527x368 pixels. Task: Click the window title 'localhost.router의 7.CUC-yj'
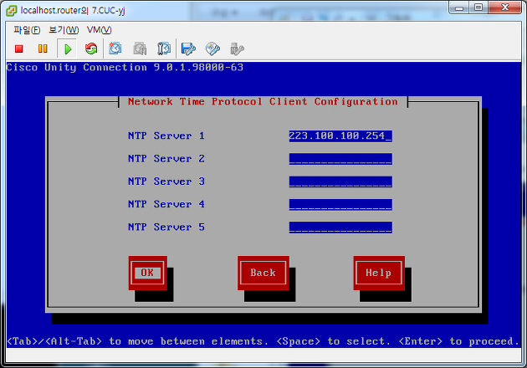pos(73,10)
